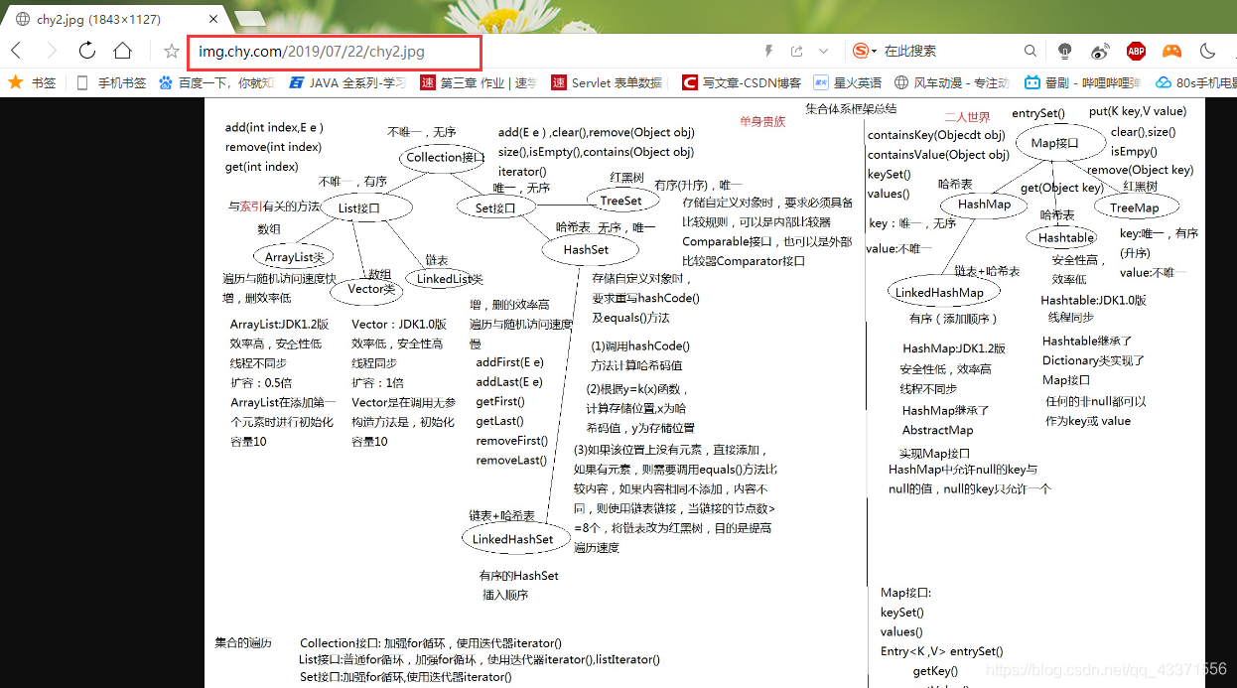Open the 百度一下 bookmark
The height and width of the screenshot is (688, 1237).
tap(216, 82)
